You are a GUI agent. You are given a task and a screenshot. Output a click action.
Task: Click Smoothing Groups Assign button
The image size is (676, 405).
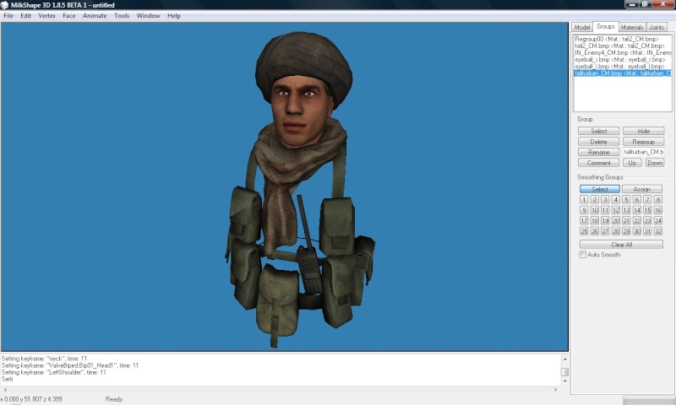point(642,189)
